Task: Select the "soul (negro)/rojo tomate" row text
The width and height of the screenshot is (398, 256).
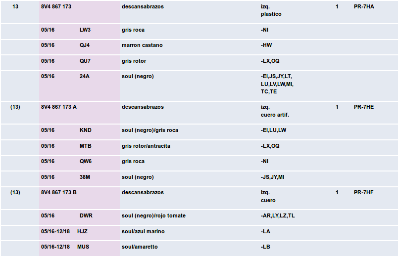Action: 153,216
